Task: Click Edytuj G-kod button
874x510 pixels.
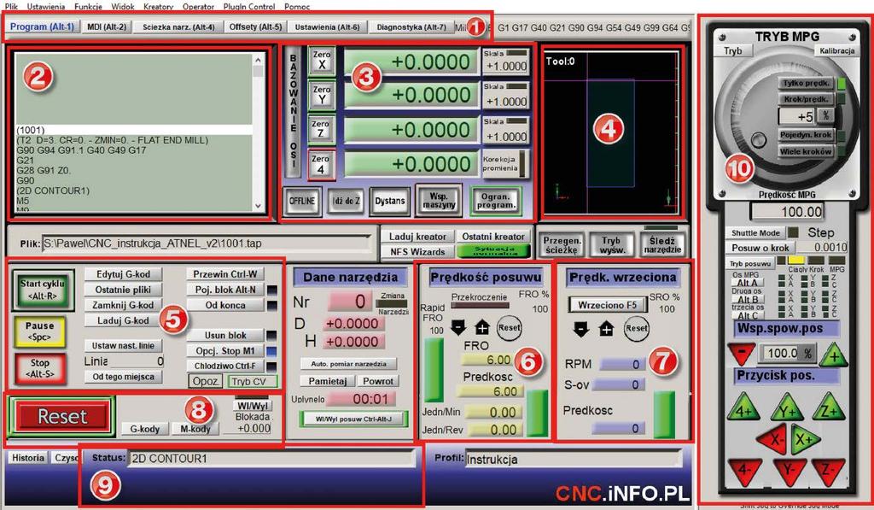Action: 123,274
